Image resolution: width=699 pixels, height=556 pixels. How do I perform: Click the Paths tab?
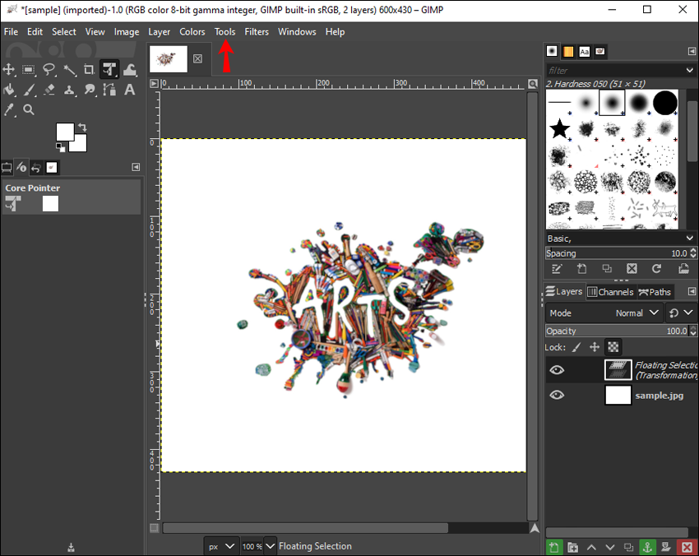655,292
